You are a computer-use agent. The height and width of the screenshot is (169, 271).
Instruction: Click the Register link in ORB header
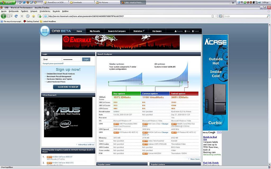click(x=179, y=31)
